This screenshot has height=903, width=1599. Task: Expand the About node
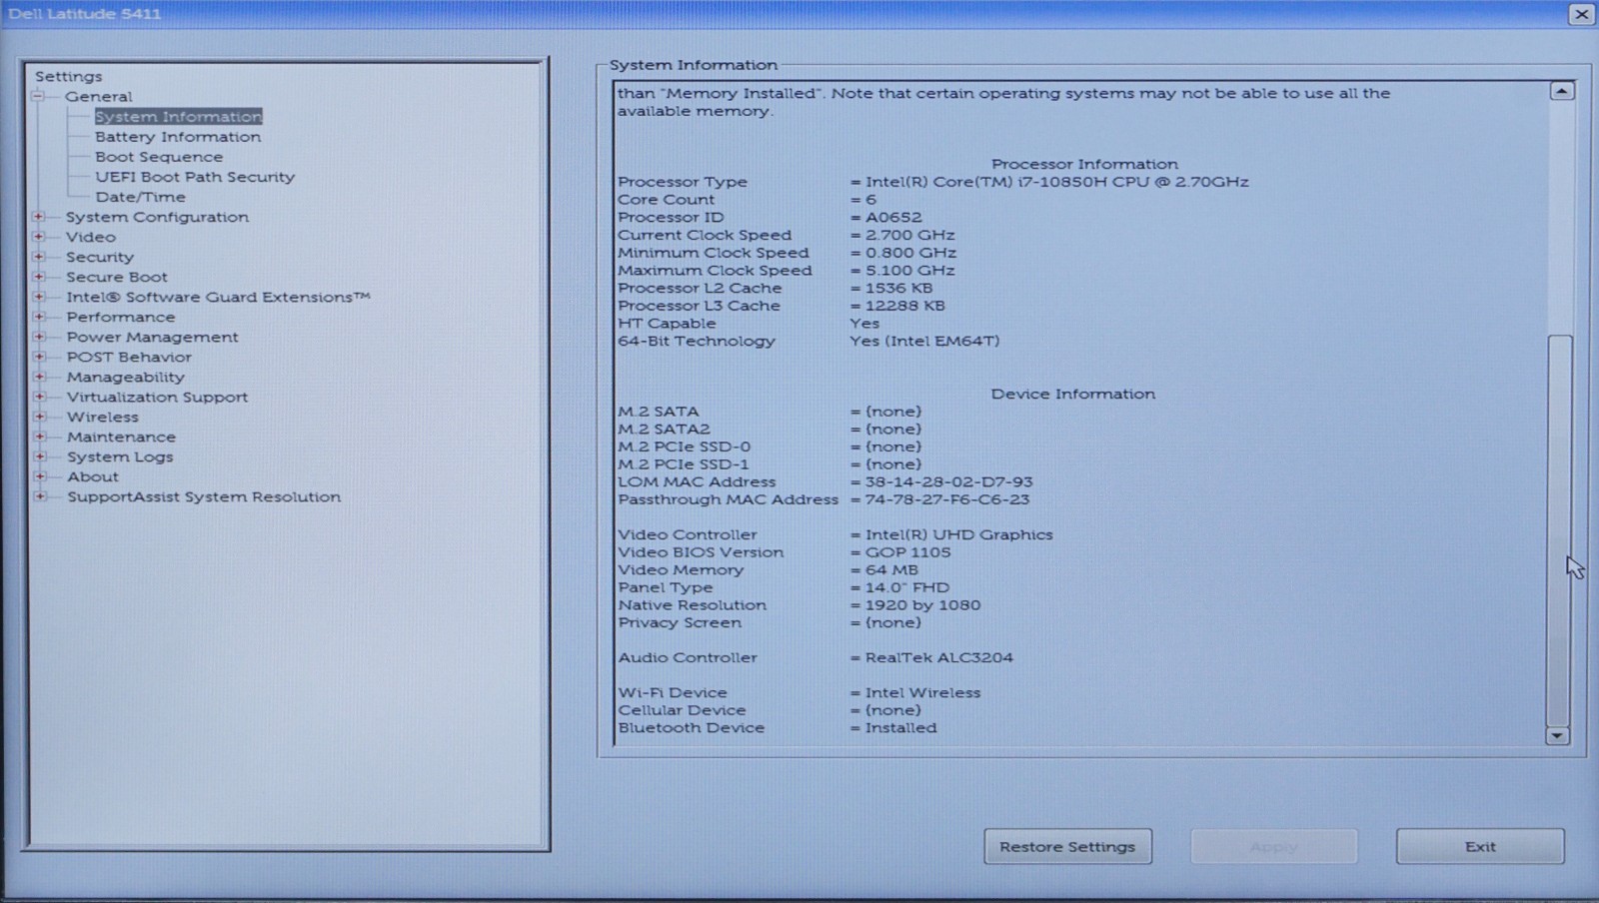(x=38, y=476)
